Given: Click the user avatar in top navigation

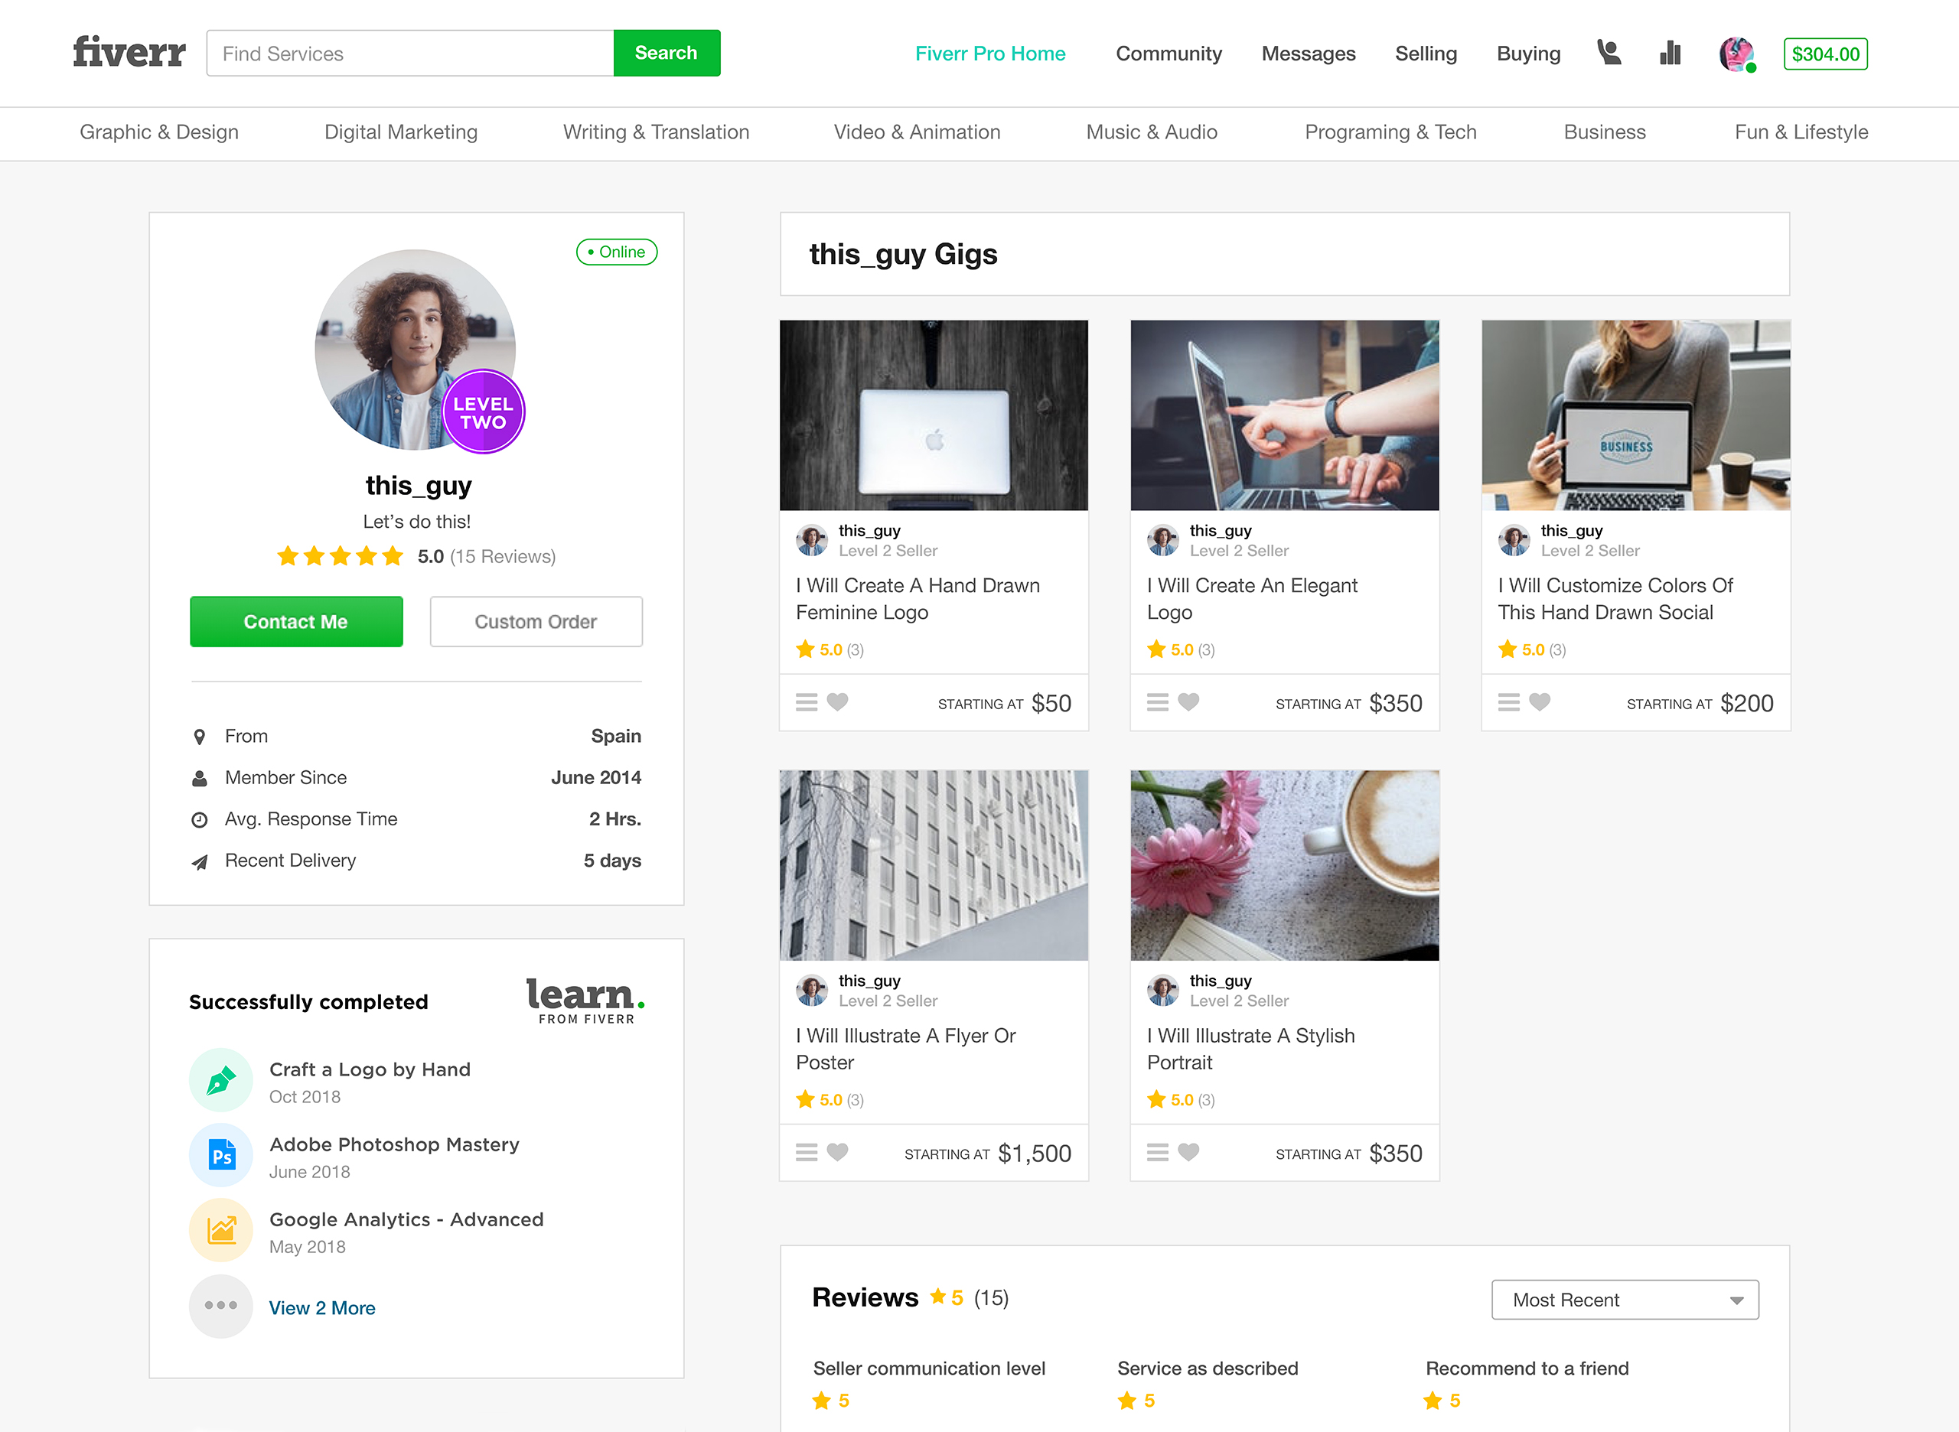Looking at the screenshot, I should click(x=1736, y=54).
